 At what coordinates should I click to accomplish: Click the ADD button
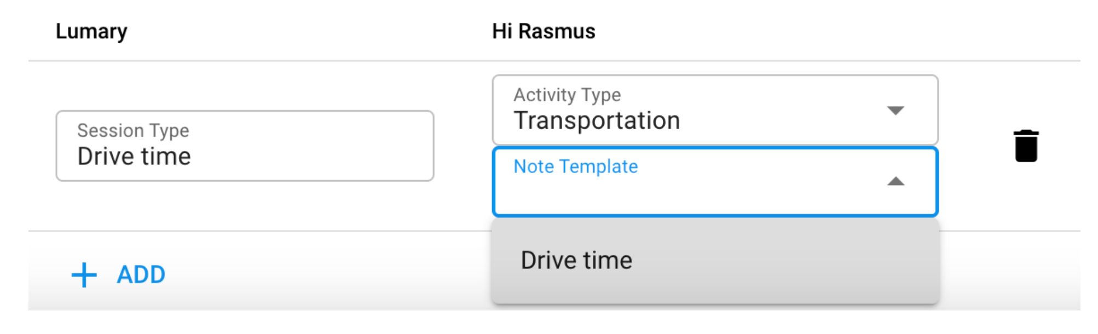140,275
